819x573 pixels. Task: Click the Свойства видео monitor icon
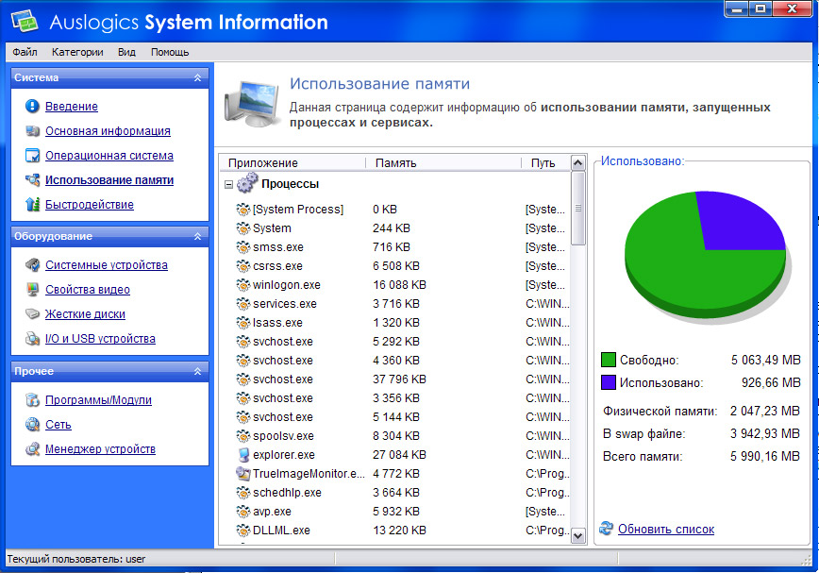[32, 290]
